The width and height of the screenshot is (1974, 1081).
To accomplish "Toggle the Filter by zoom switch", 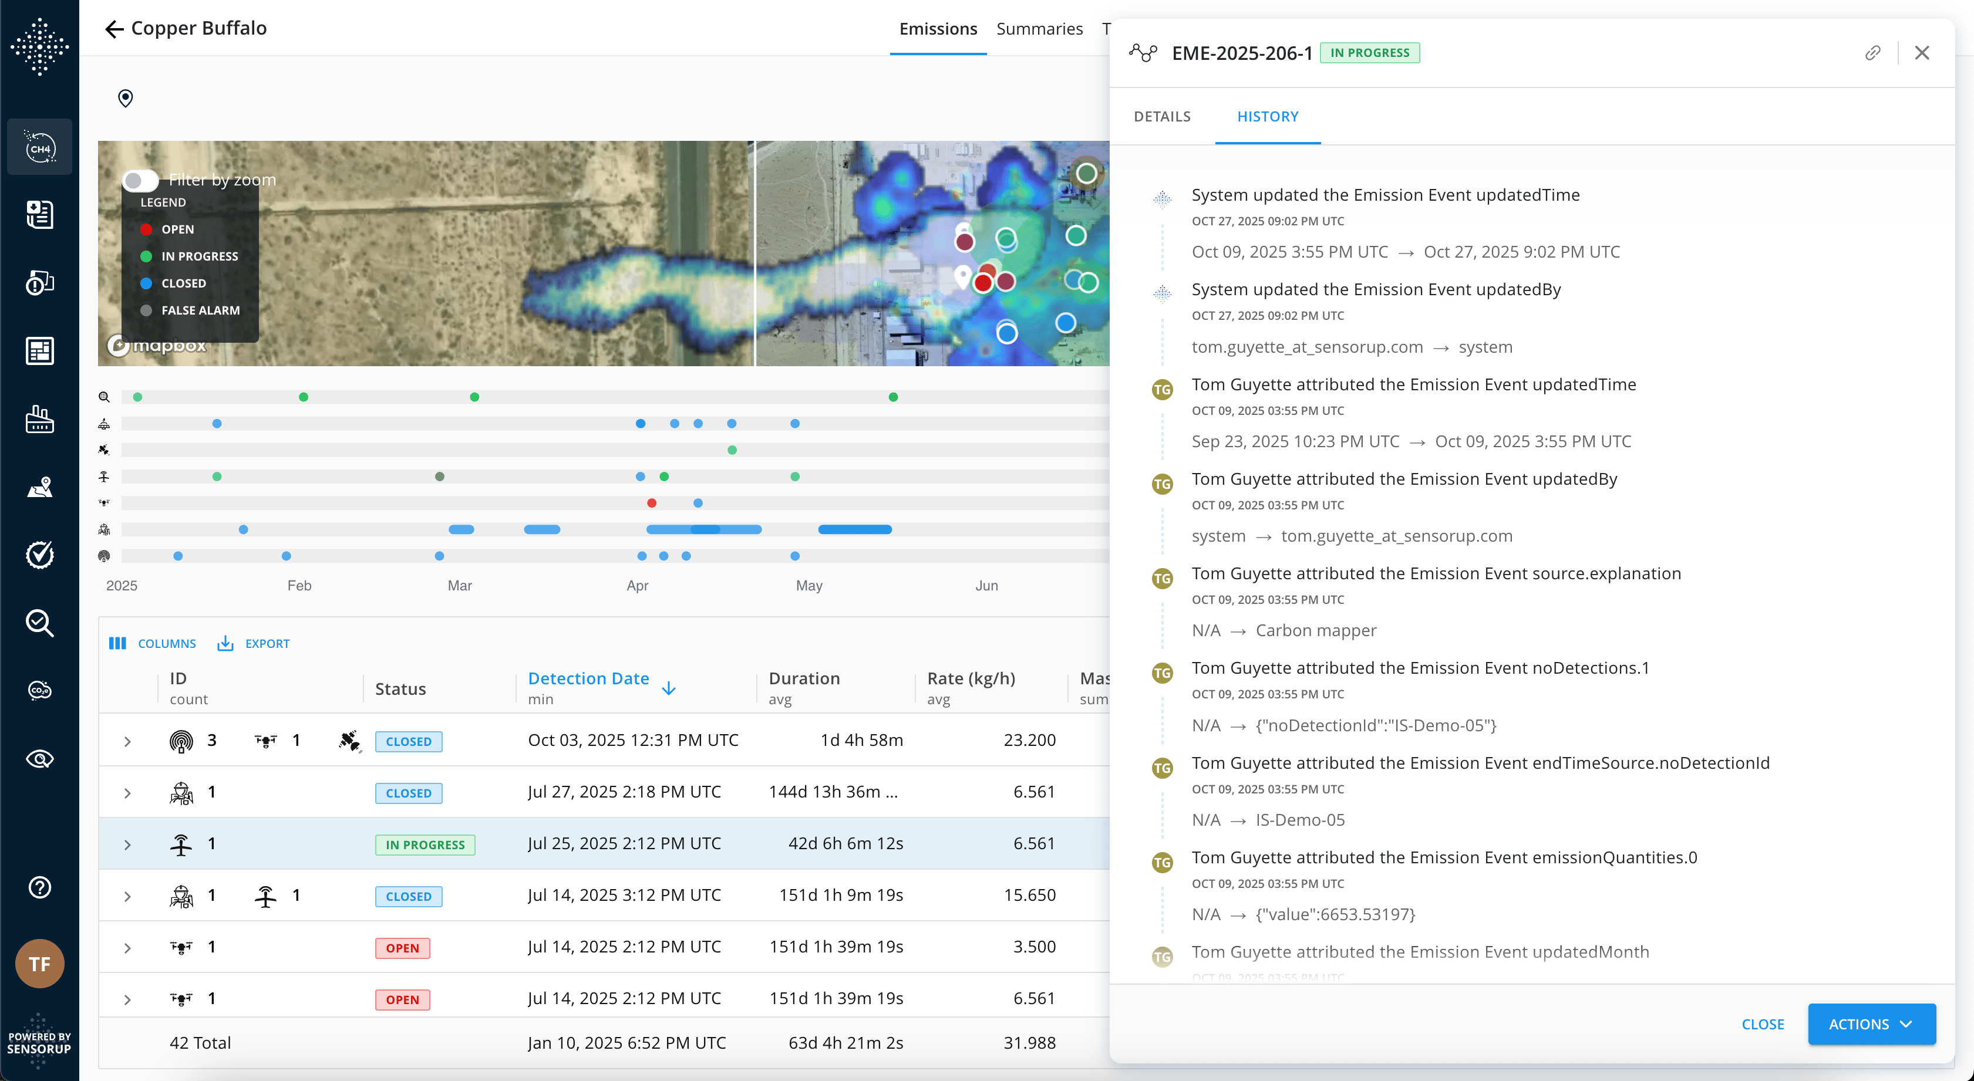I will pyautogui.click(x=140, y=180).
